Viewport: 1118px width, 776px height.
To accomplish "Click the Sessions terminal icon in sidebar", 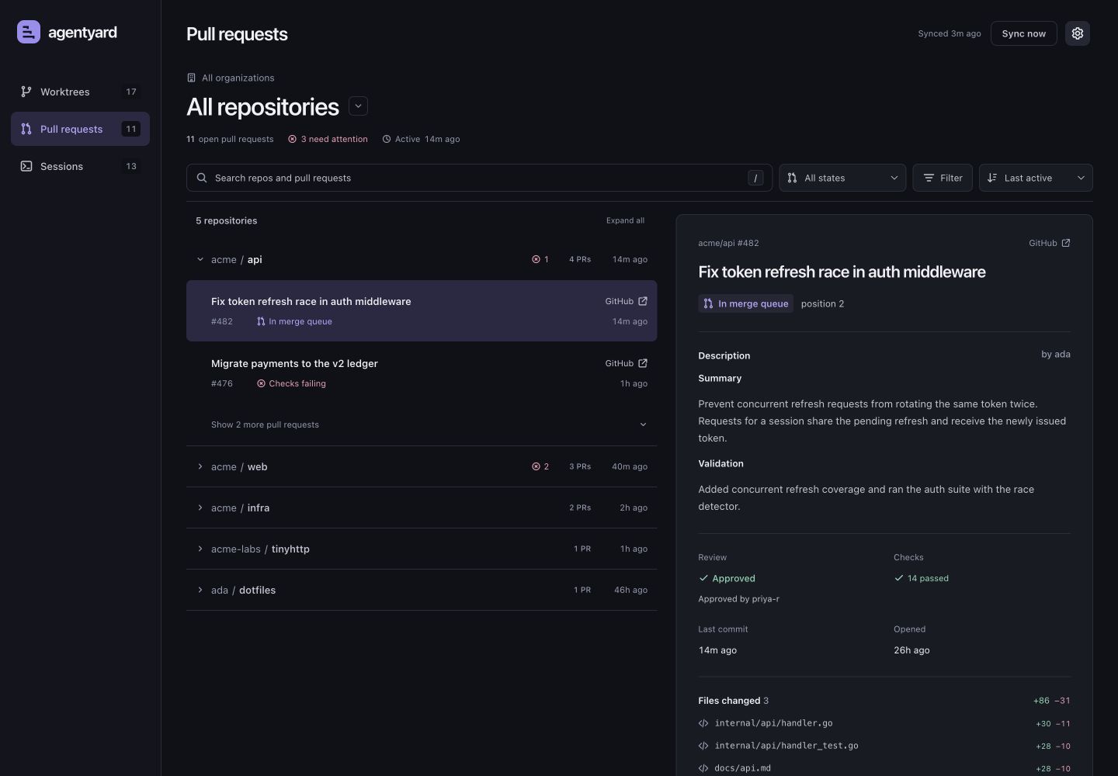I will click(26, 166).
